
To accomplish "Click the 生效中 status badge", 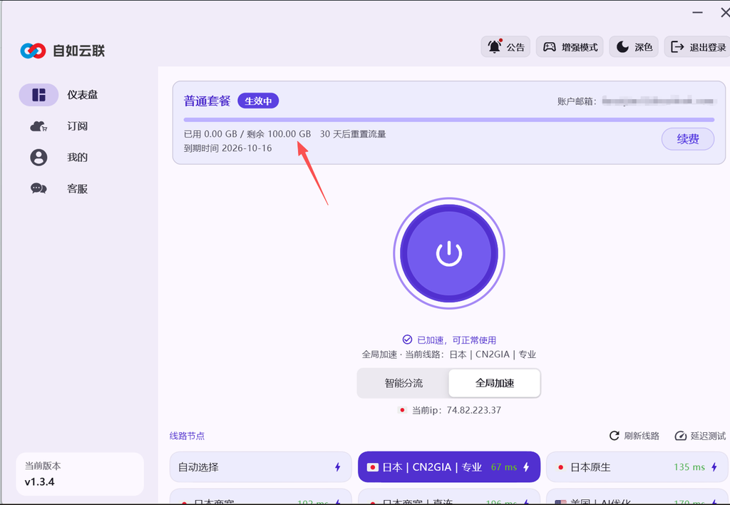I will (258, 101).
